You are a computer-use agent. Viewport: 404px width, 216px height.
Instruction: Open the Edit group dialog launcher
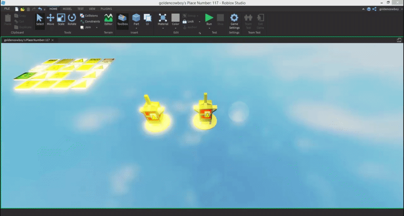click(200, 33)
